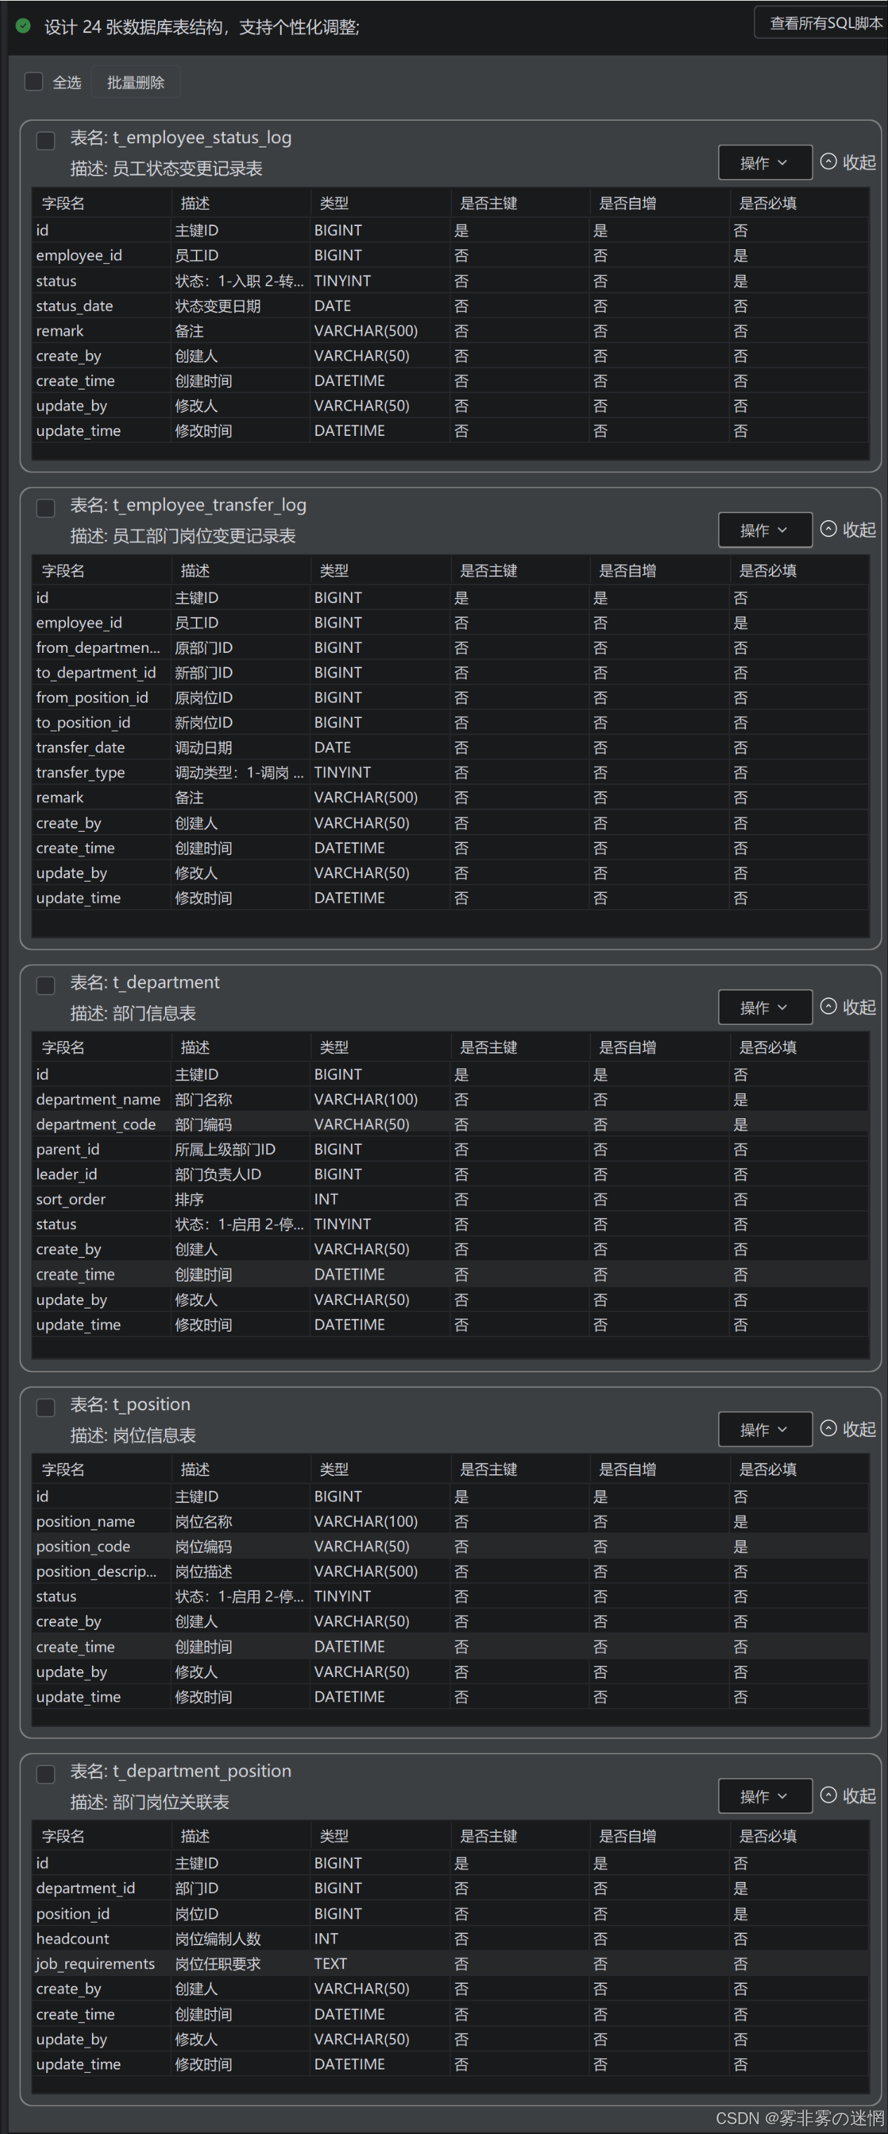Select the t_department table checkbox
This screenshot has width=888, height=2134.
(x=46, y=984)
